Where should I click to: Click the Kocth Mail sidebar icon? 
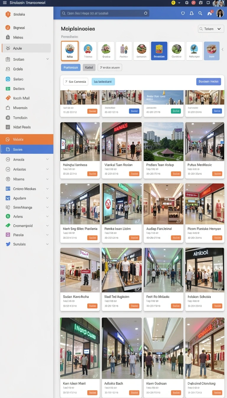(x=8, y=98)
